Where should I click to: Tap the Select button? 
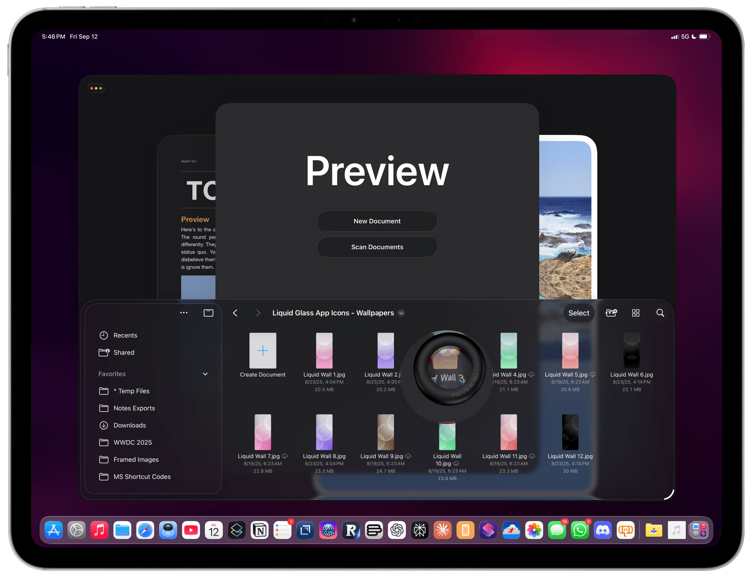[578, 313]
